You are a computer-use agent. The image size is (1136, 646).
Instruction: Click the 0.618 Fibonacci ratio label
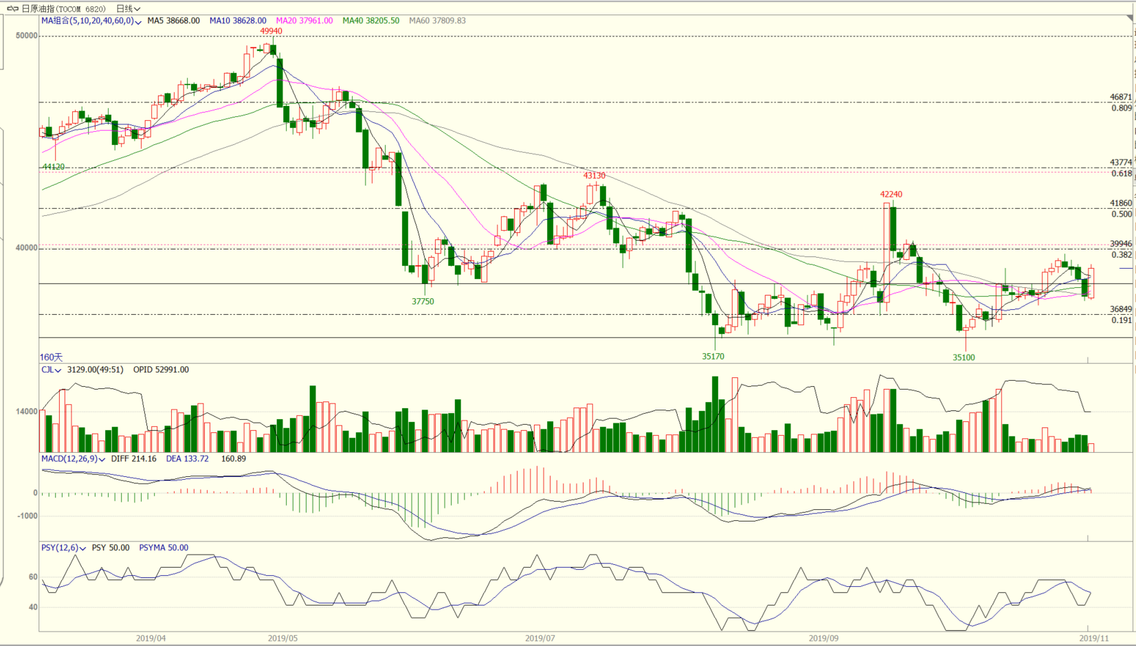[x=1122, y=174]
